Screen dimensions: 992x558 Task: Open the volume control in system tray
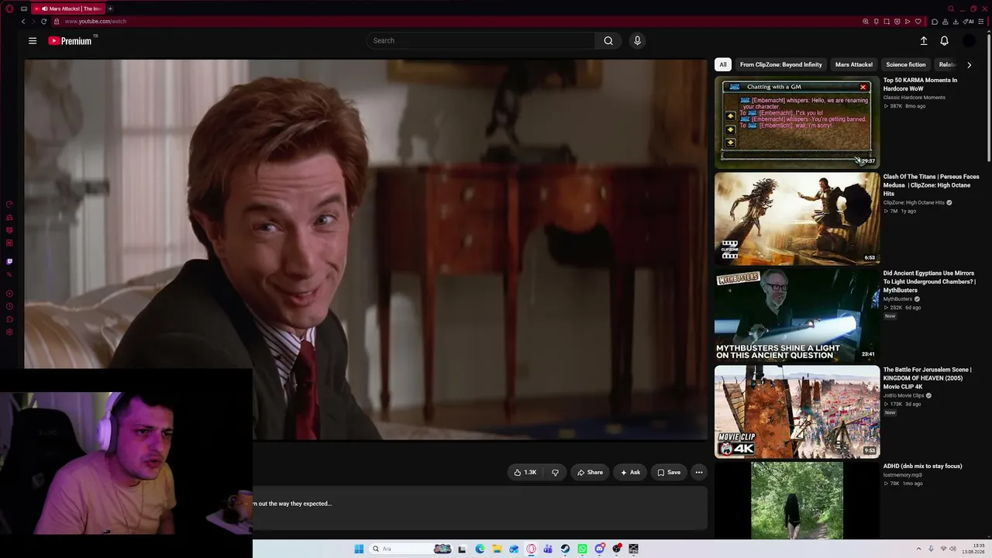(x=952, y=549)
